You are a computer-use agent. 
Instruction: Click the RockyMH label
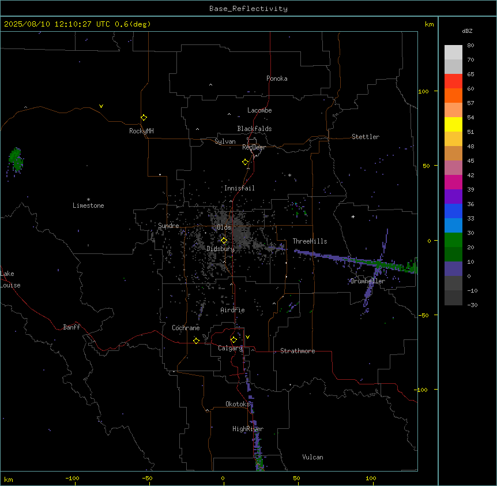[x=141, y=131]
